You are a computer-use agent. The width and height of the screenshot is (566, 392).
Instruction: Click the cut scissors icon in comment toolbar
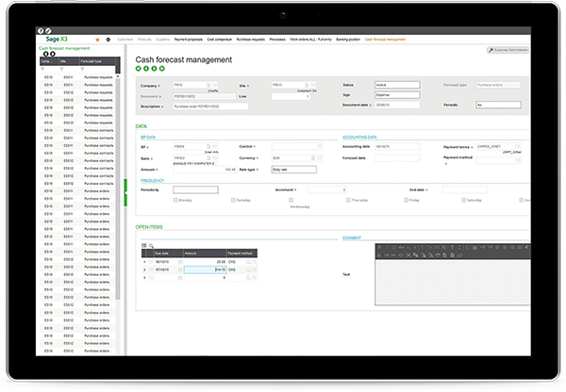(x=408, y=255)
